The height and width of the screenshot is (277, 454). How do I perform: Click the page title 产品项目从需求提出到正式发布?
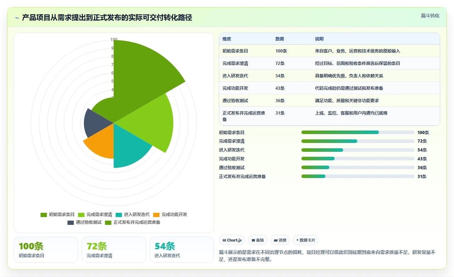pyautogui.click(x=107, y=17)
